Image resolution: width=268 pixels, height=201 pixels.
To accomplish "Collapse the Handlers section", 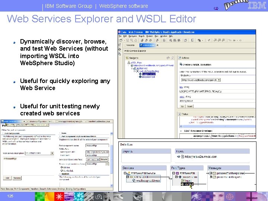I will [x=60, y=174].
